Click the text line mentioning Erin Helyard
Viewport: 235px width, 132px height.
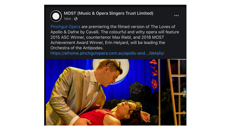108,43
